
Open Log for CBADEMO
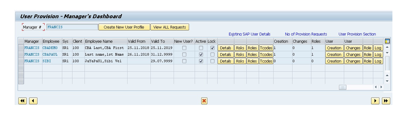point(378,48)
